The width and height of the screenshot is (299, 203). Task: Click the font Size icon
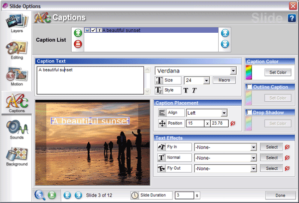158,80
